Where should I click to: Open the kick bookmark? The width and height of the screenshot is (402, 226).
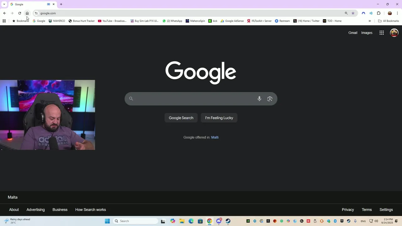[x=213, y=21]
